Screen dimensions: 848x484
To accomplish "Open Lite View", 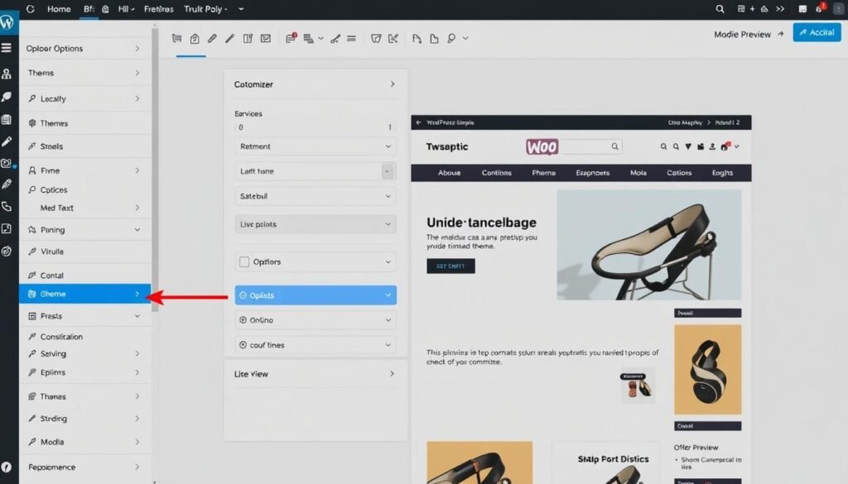I will pos(315,373).
